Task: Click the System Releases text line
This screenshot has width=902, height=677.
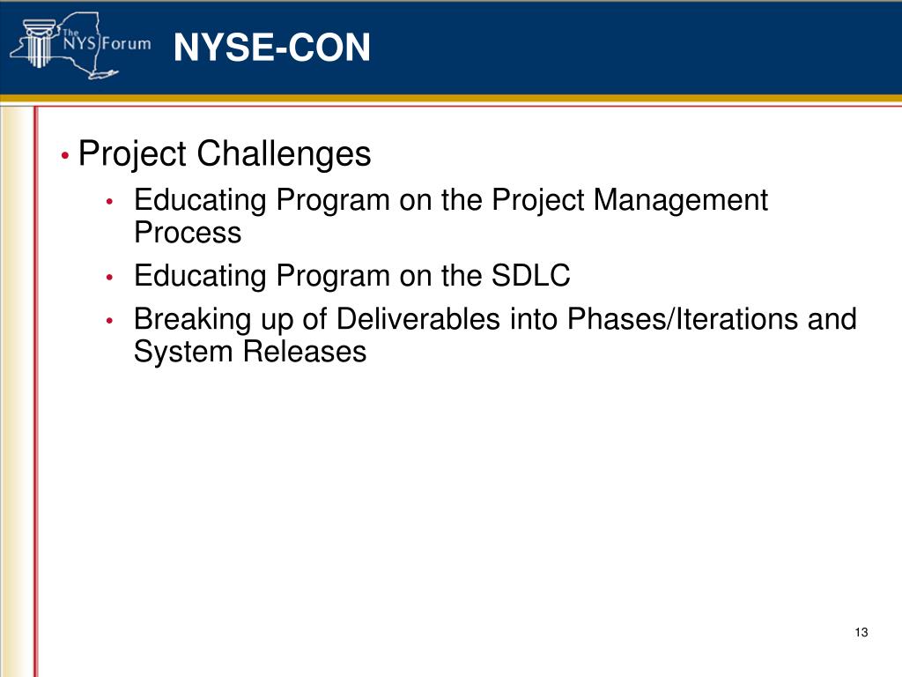Action: click(x=250, y=351)
